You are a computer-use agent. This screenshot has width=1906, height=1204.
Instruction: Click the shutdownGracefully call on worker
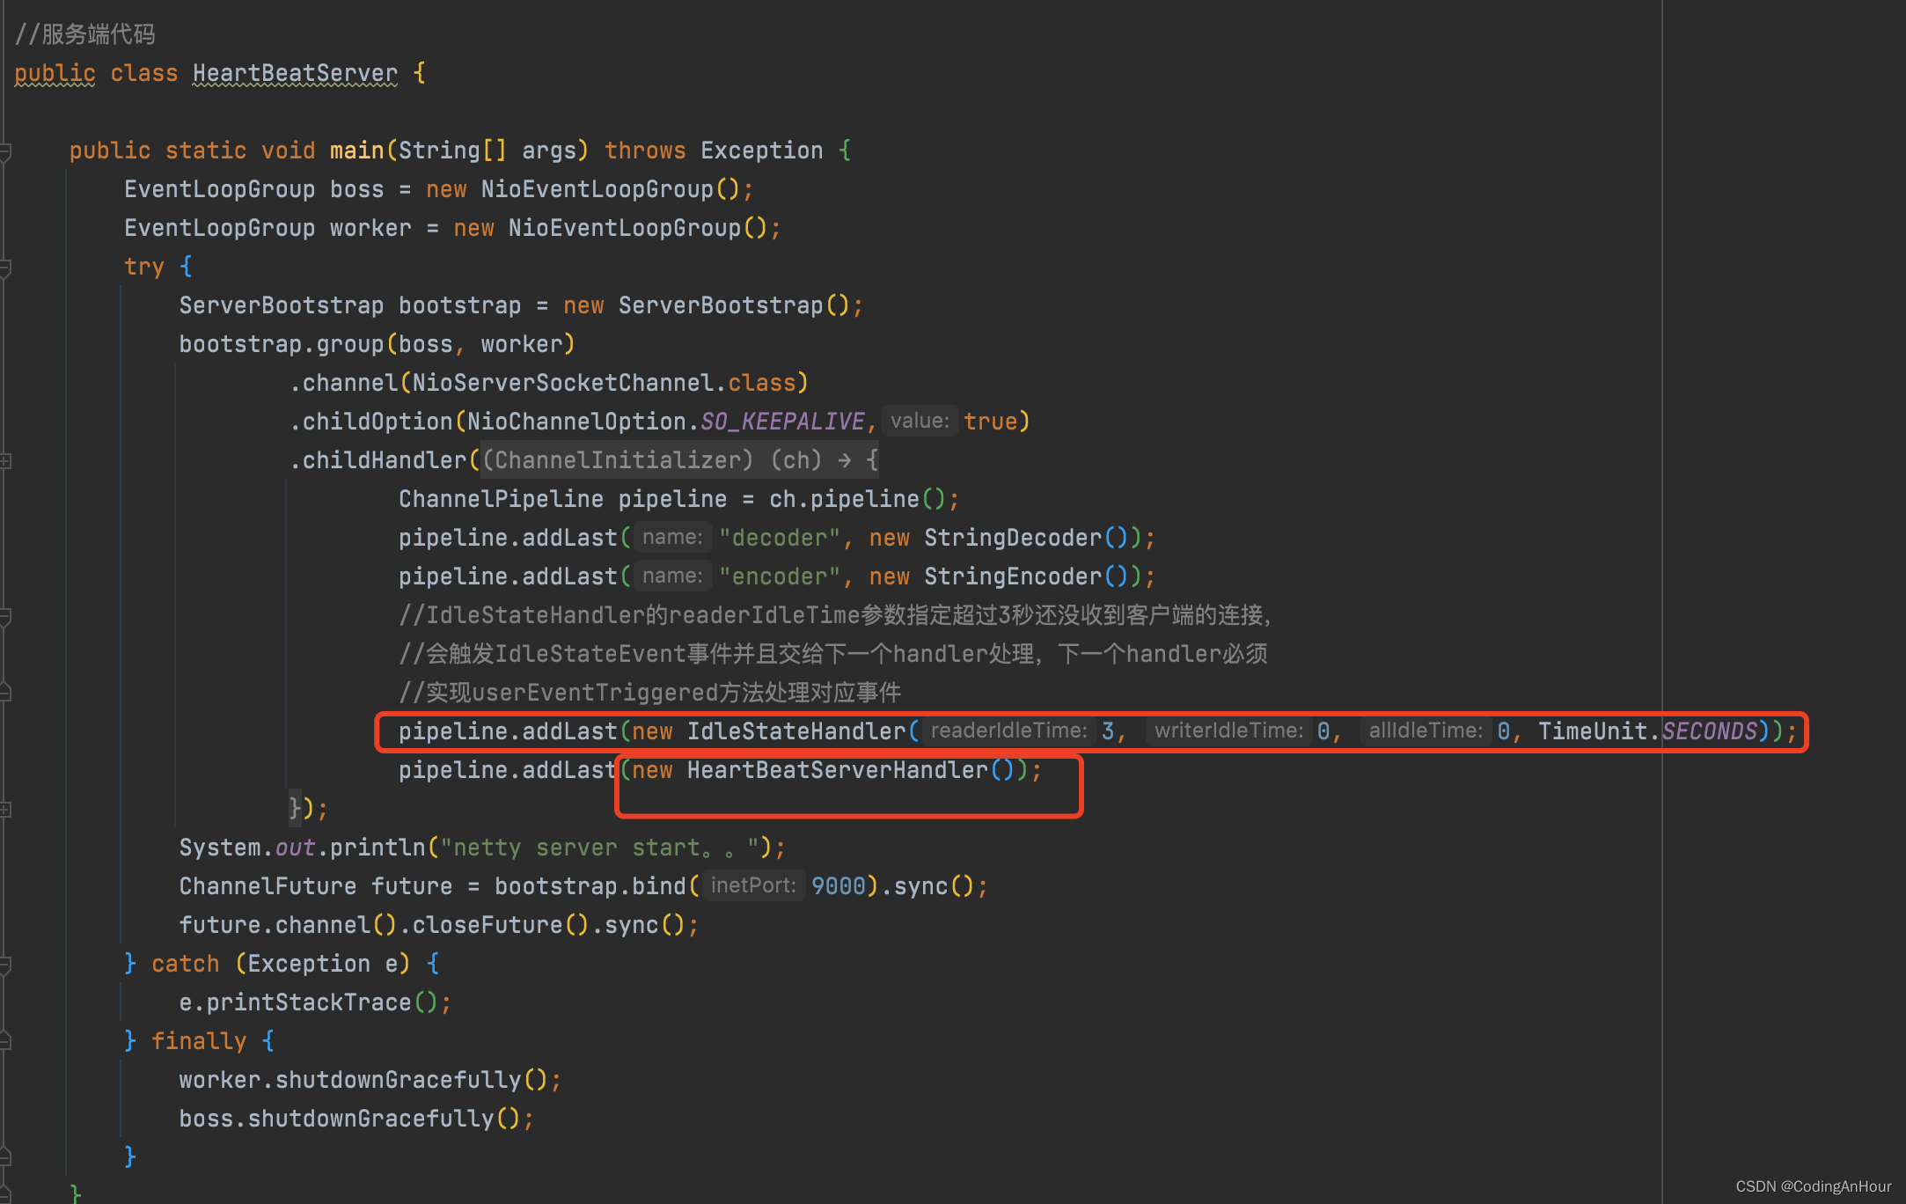(x=399, y=1080)
